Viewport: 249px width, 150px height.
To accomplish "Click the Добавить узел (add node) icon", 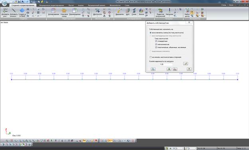I will 5,12.
